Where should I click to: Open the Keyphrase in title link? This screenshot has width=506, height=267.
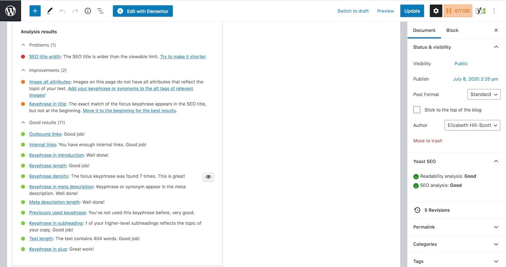(x=48, y=104)
